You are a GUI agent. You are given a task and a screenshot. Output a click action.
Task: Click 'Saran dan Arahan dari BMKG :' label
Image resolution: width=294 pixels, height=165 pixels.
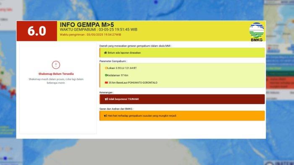[x=116, y=109]
